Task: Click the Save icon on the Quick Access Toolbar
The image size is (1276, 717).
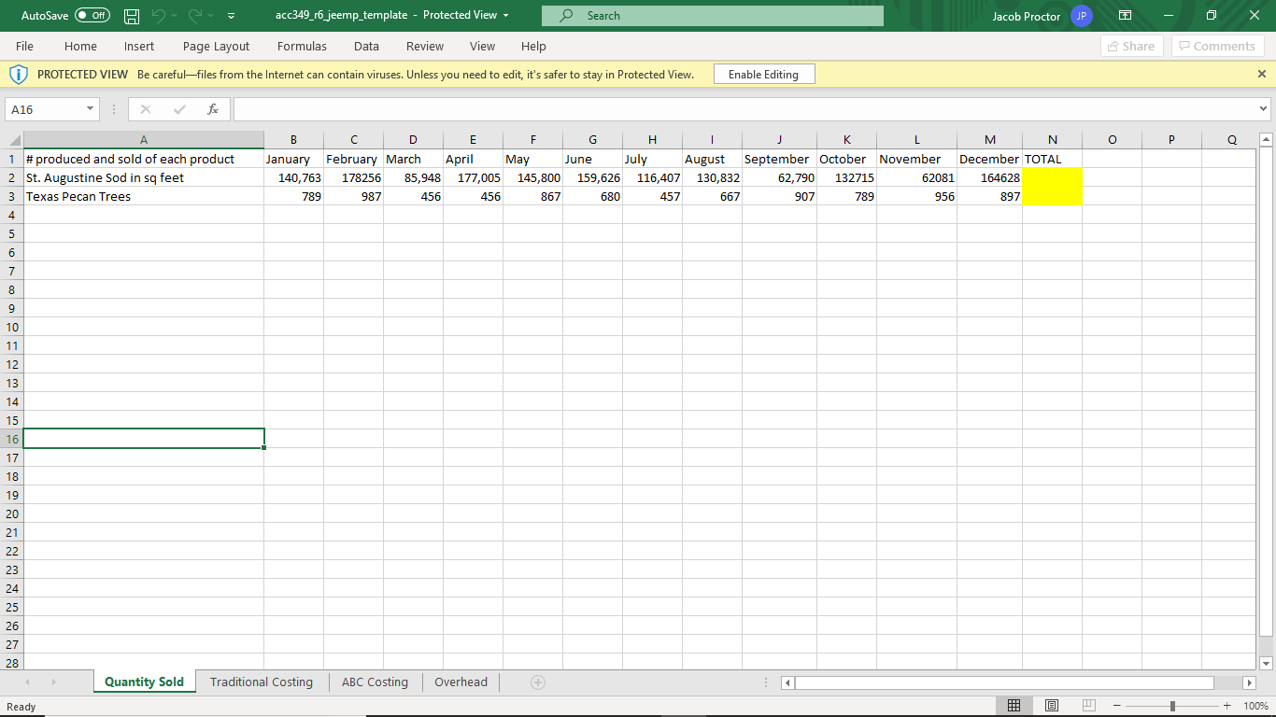Action: [131, 15]
